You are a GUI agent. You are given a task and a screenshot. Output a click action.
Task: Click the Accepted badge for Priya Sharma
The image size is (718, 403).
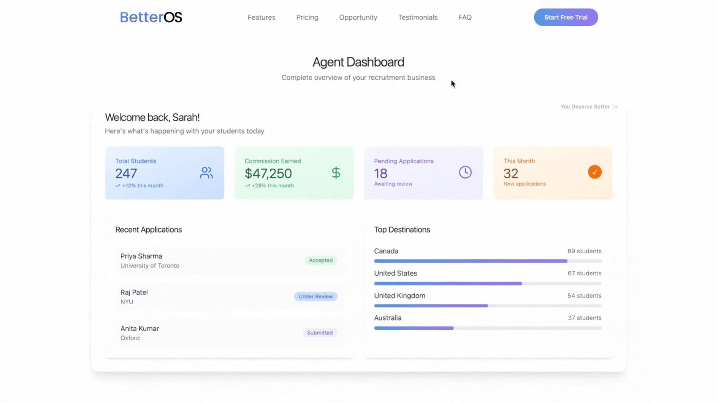[320, 260]
